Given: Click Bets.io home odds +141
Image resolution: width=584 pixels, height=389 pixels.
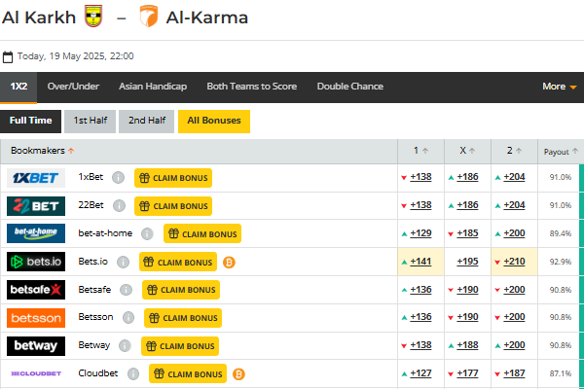Looking at the screenshot, I should click(x=421, y=262).
